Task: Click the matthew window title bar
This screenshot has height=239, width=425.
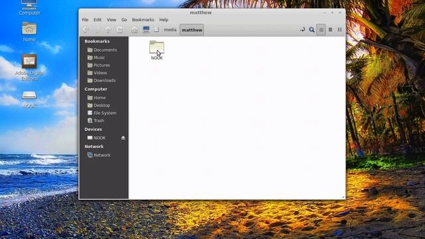Action: pyautogui.click(x=201, y=13)
